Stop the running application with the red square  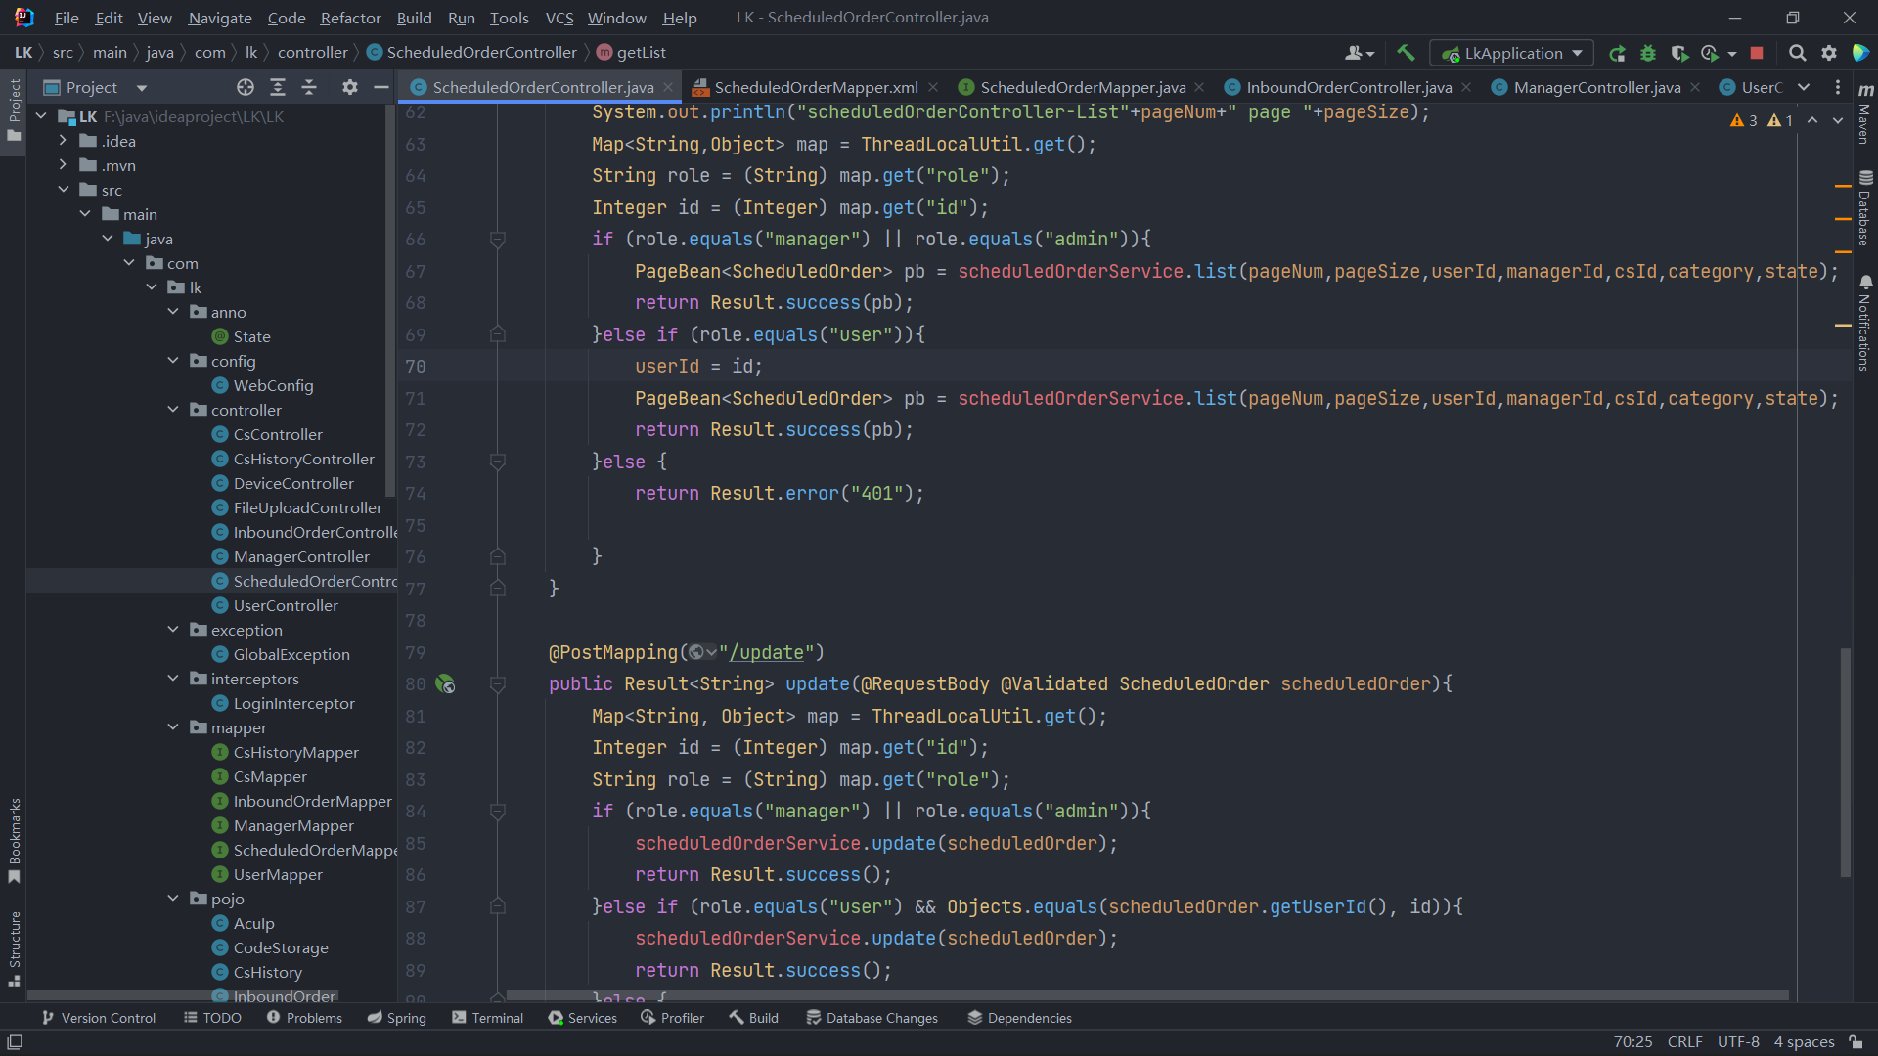[x=1757, y=53]
